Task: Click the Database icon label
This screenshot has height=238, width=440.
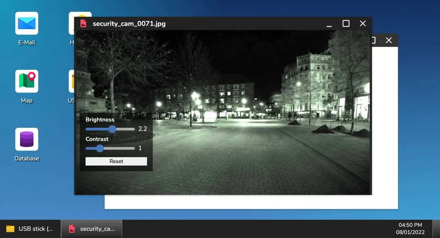Action: point(27,159)
